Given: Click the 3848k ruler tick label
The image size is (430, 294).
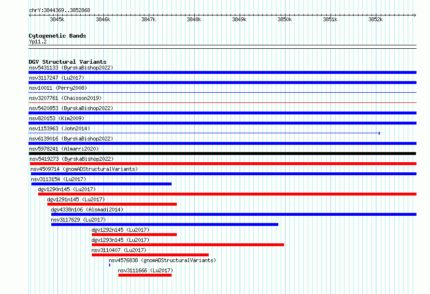Looking at the screenshot, I should coord(194,19).
